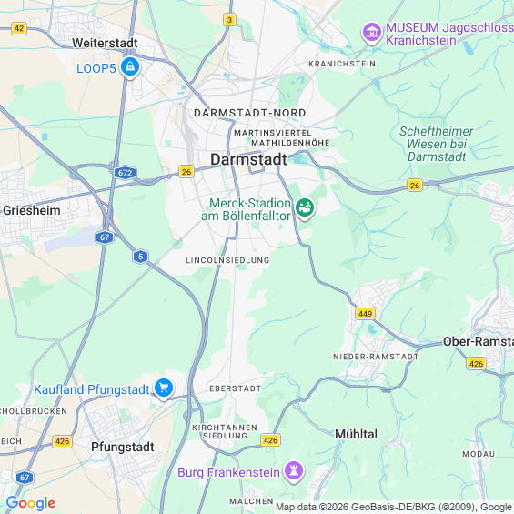Click the Weiterstadt town label
The height and width of the screenshot is (514, 514).
(x=105, y=43)
